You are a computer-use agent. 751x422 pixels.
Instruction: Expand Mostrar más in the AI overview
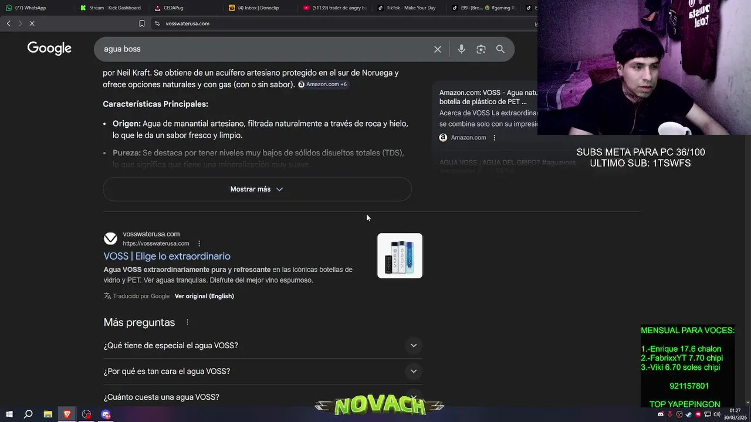pyautogui.click(x=257, y=189)
